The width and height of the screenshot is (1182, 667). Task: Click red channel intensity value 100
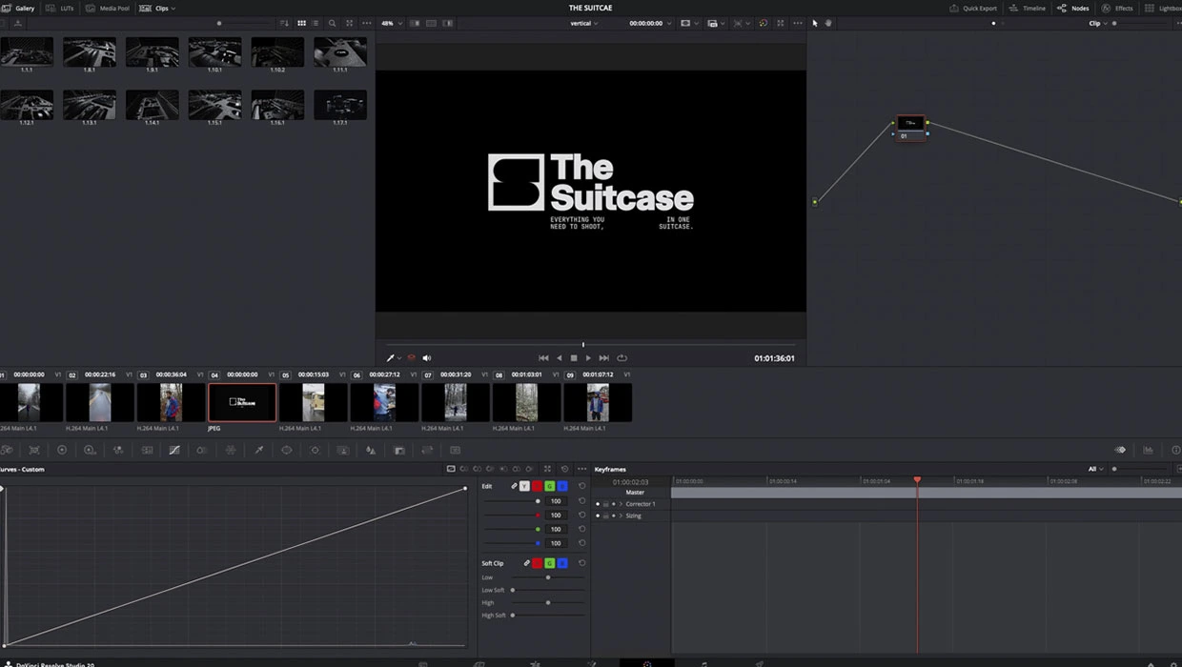tap(556, 515)
